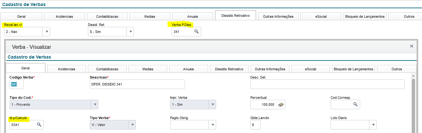This screenshot has width=422, height=133.
Task: Open the dialog's Dissidio Retroativo tab
Action: coord(229,69)
